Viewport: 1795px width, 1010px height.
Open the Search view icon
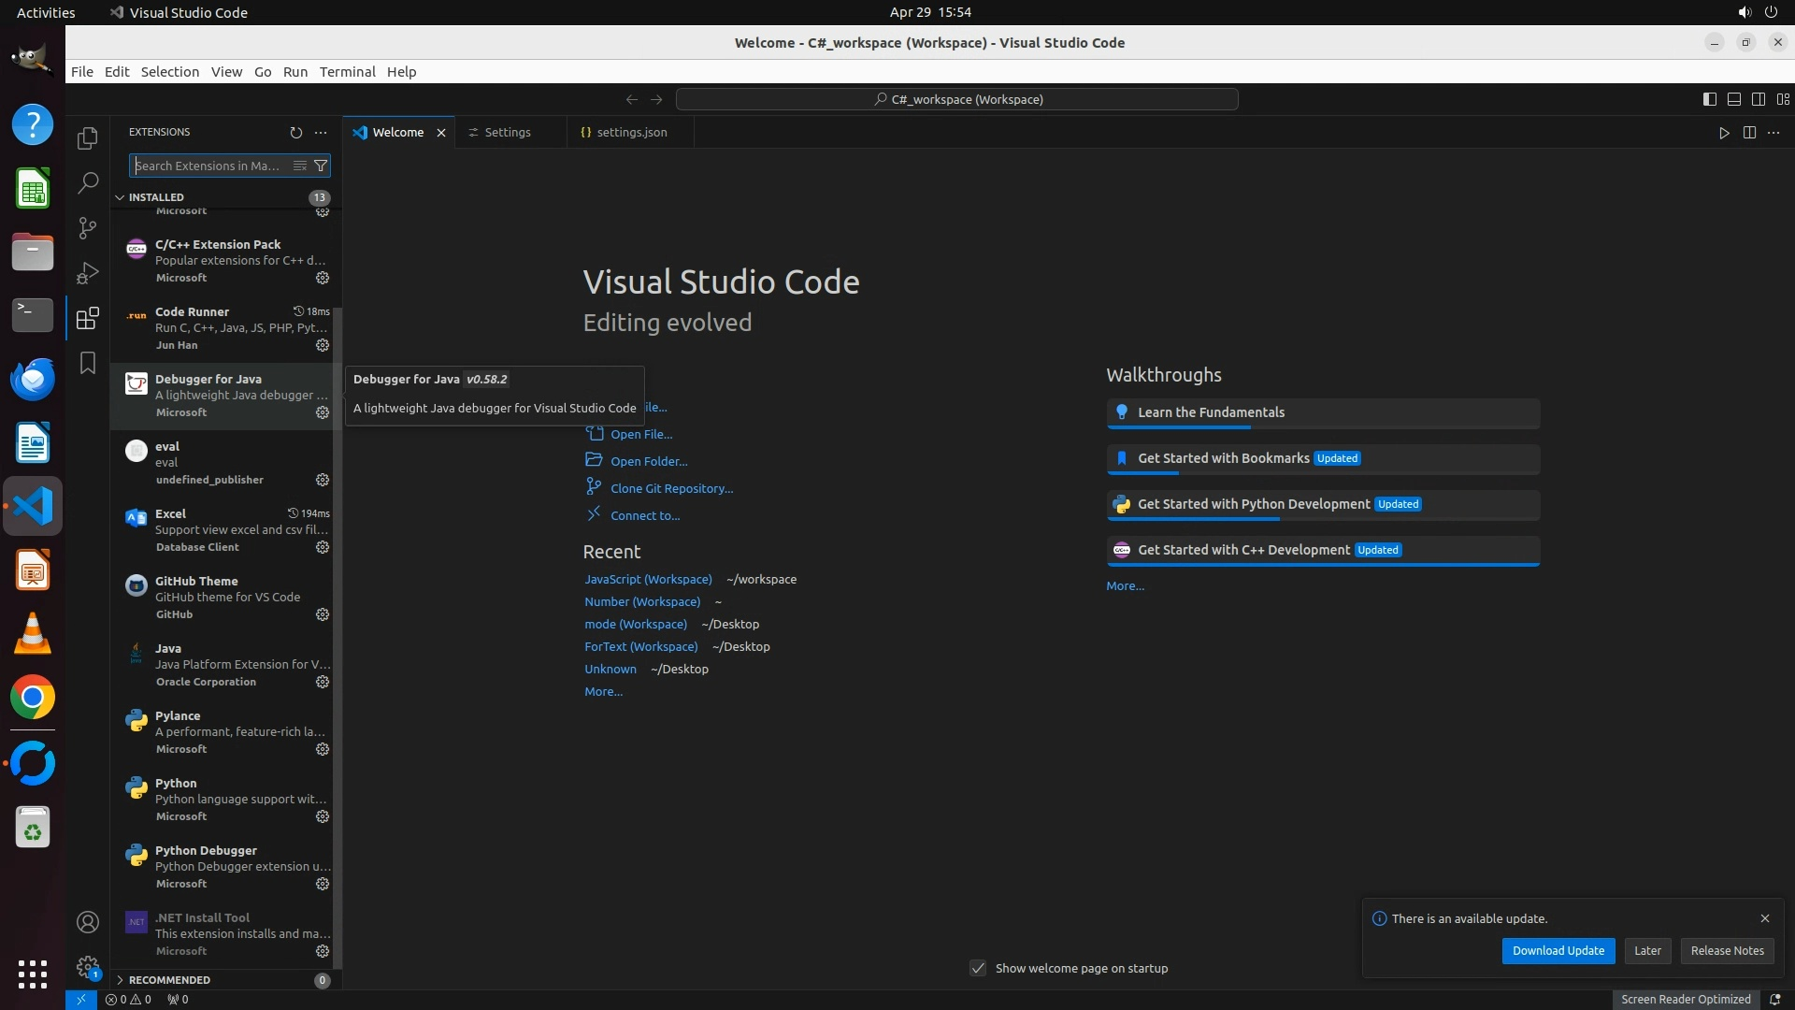point(88,183)
